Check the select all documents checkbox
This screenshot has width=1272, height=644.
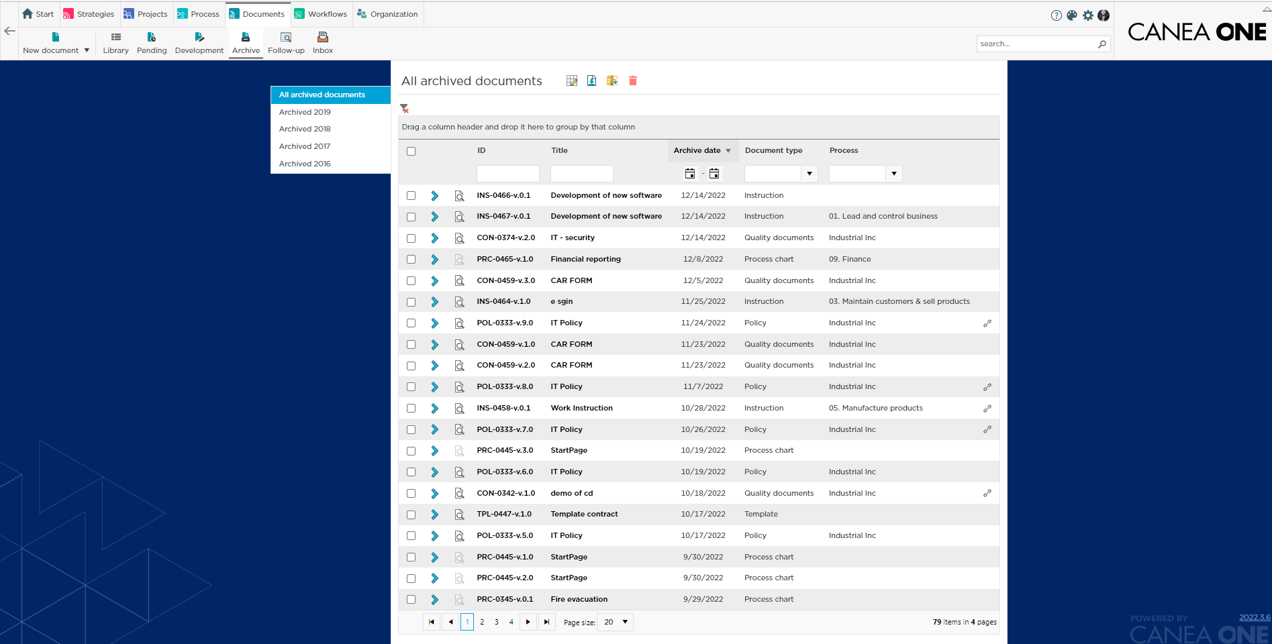tap(411, 152)
